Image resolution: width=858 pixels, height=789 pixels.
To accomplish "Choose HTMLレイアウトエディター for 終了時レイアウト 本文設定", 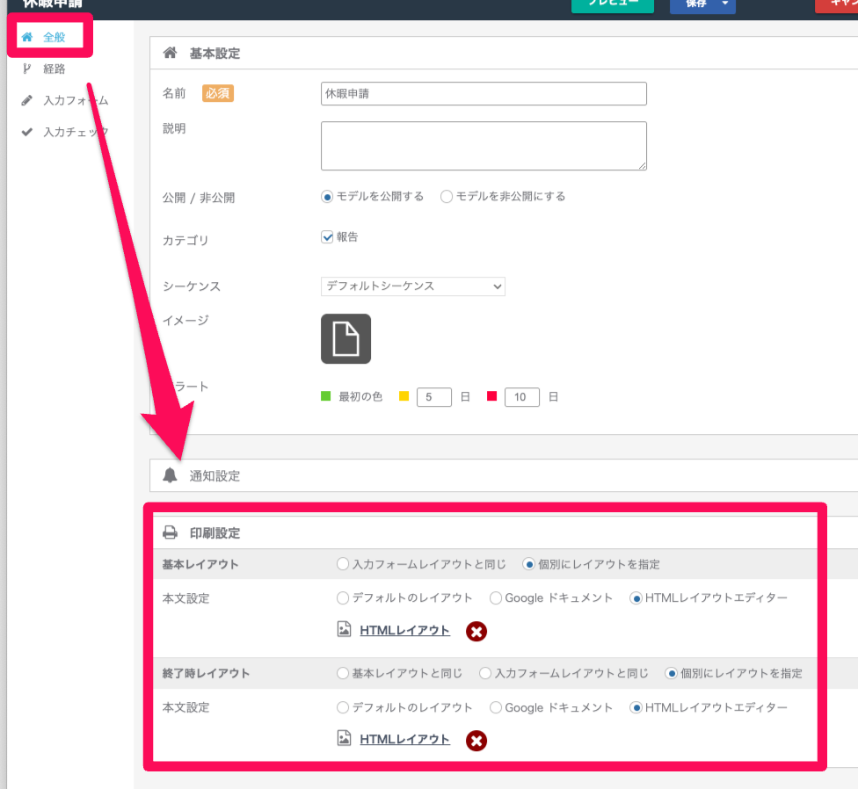I will pos(636,707).
